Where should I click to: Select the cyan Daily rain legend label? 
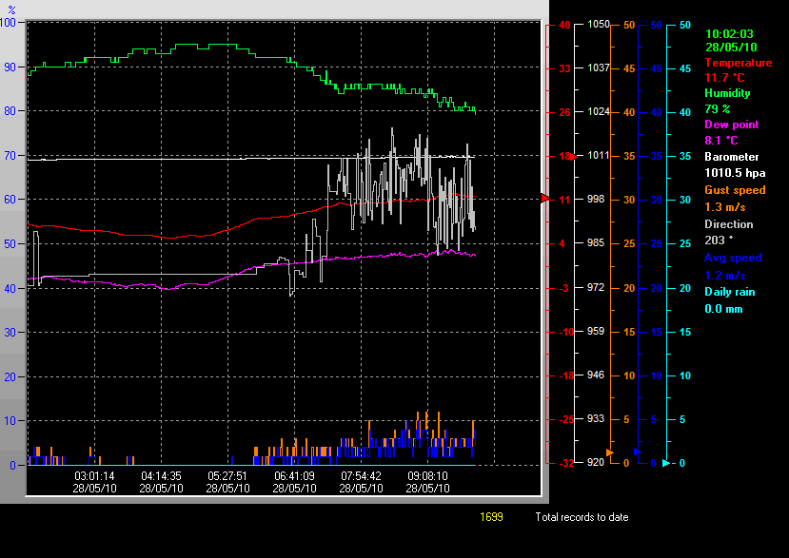coord(730,292)
